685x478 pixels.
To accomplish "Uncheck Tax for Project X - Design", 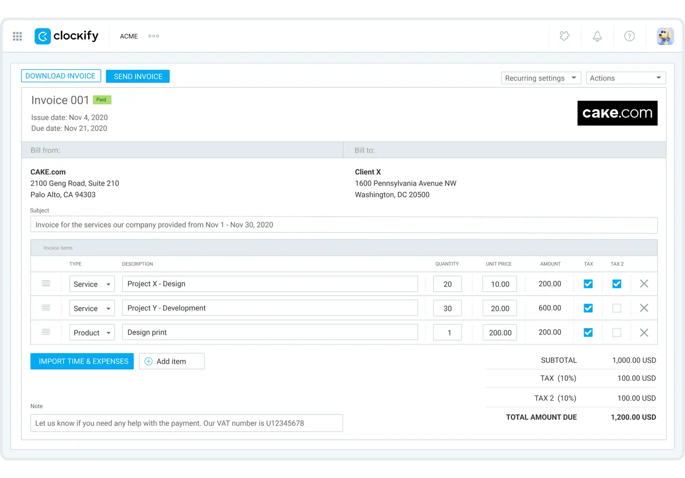I will (588, 284).
